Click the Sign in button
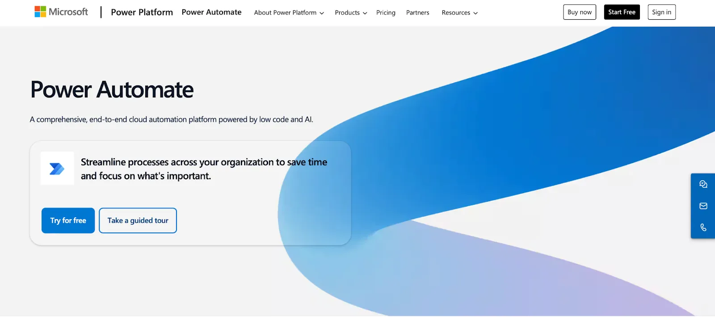This screenshot has height=317, width=715. 661,12
